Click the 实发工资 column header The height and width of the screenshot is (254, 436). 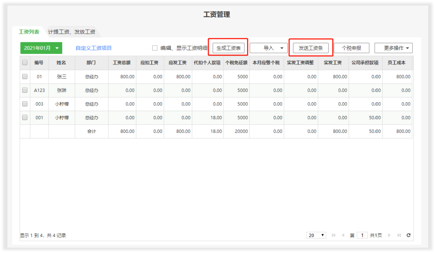tap(333, 63)
